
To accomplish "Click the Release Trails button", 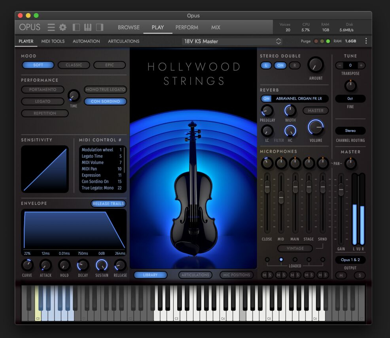I will pyautogui.click(x=108, y=204).
